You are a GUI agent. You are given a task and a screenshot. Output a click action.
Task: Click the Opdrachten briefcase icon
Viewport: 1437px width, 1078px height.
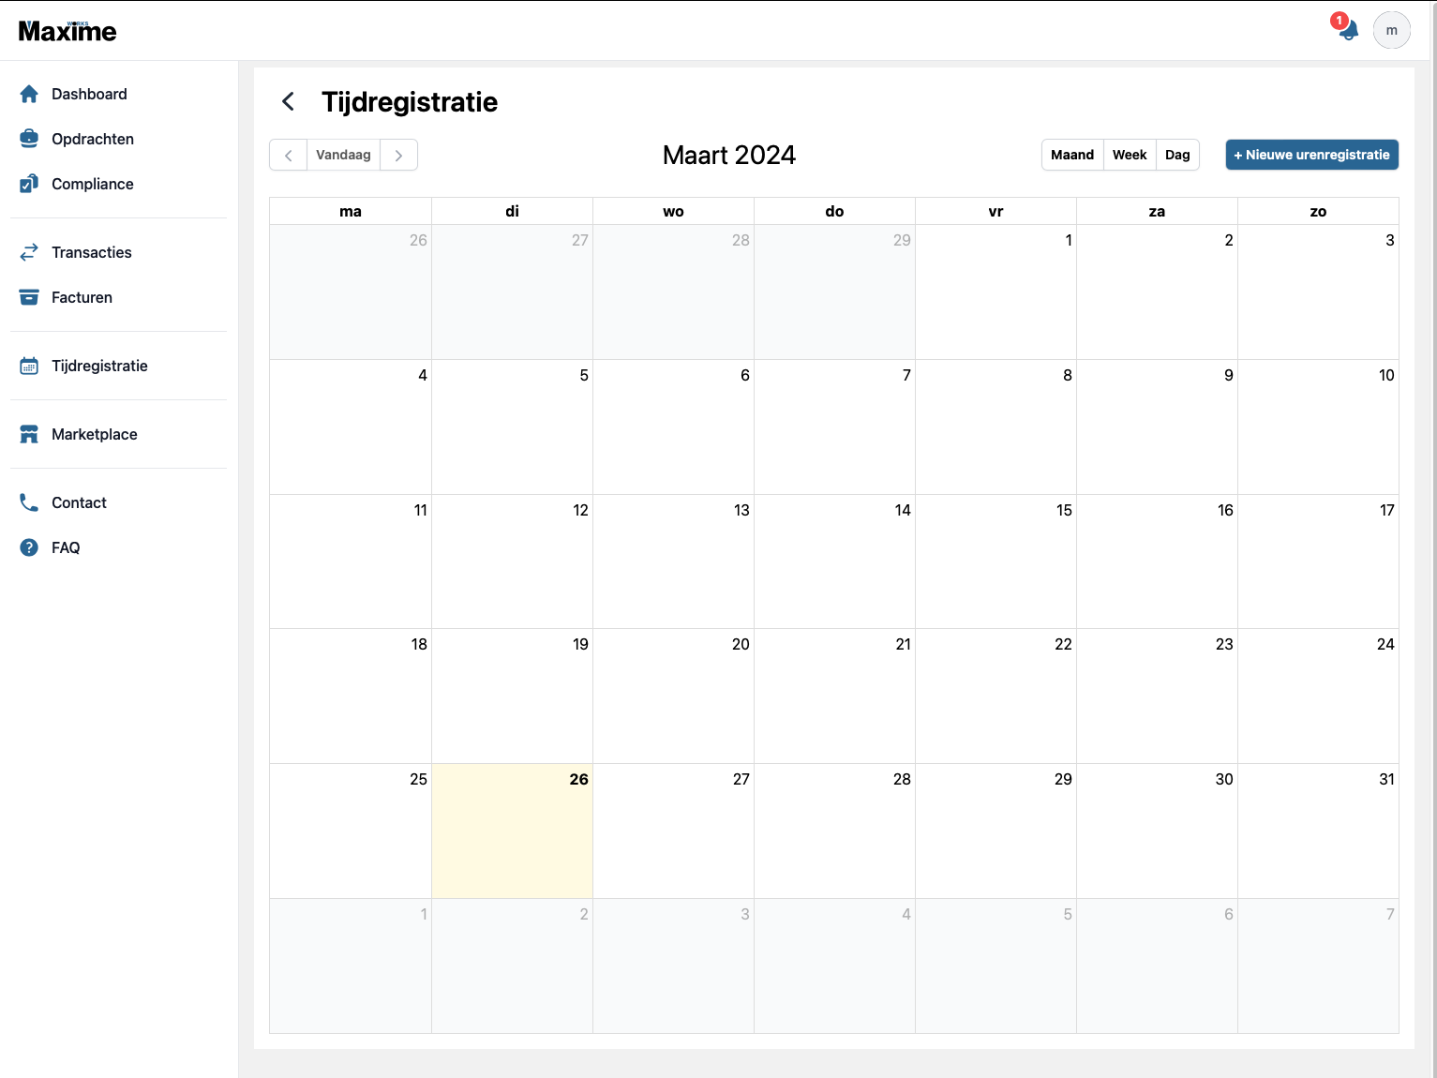[x=29, y=139]
